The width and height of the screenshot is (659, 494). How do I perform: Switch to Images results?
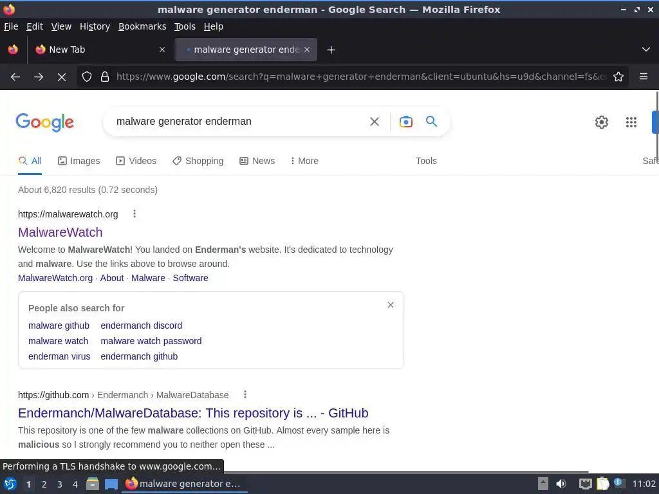click(x=79, y=161)
